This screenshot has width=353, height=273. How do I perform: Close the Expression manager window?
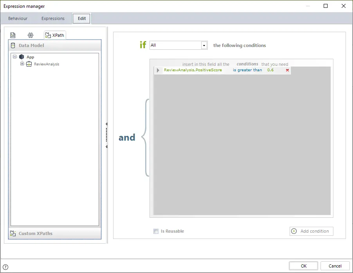coord(344,6)
